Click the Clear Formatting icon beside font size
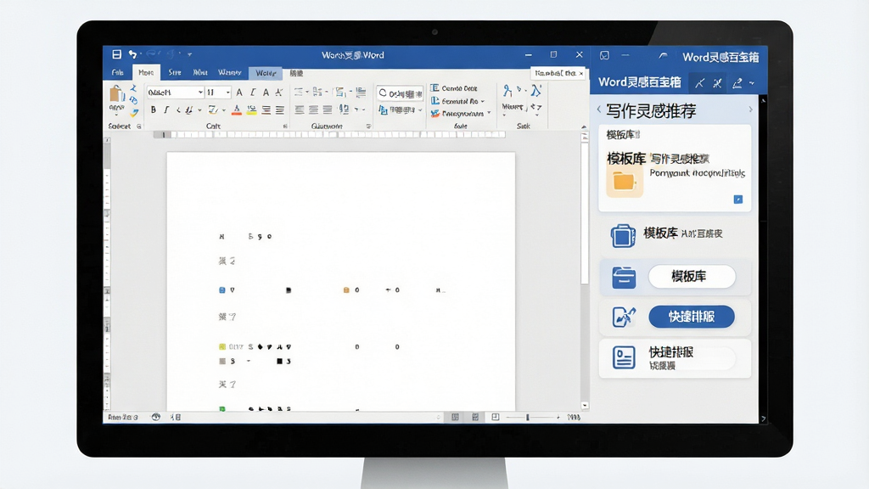 click(x=278, y=92)
